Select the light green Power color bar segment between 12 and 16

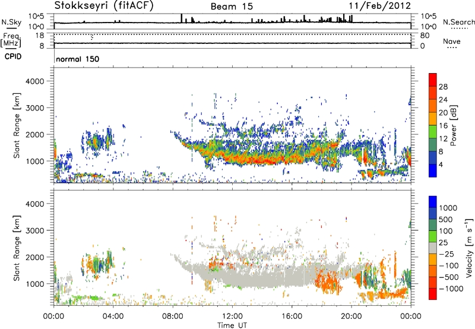click(433, 132)
